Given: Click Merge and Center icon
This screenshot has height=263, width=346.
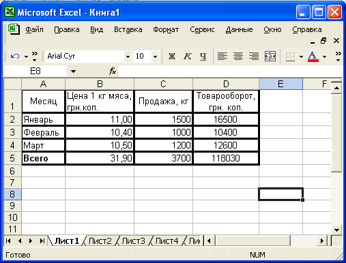Looking at the screenshot, I should coord(270,56).
